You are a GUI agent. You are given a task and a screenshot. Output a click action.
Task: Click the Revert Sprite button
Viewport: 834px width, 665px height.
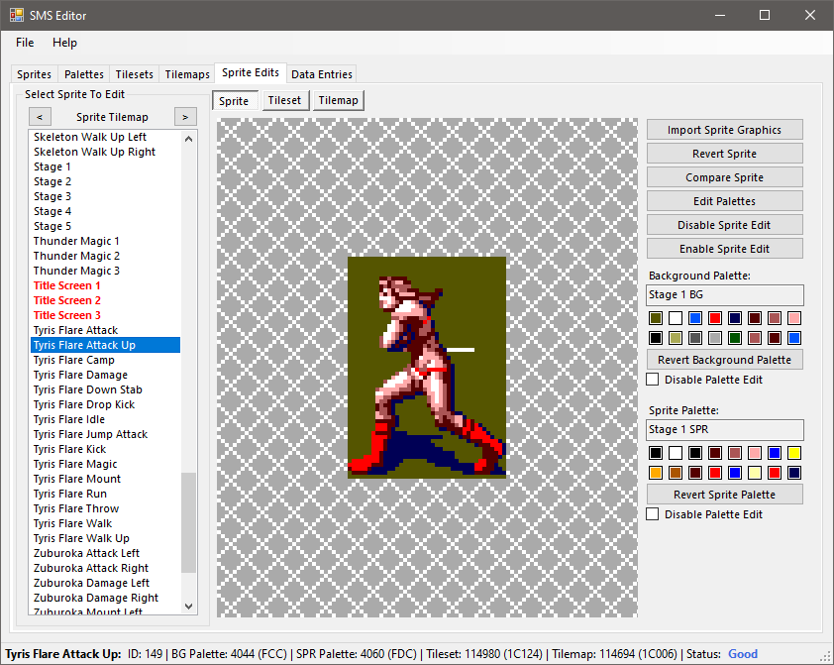[x=724, y=154]
